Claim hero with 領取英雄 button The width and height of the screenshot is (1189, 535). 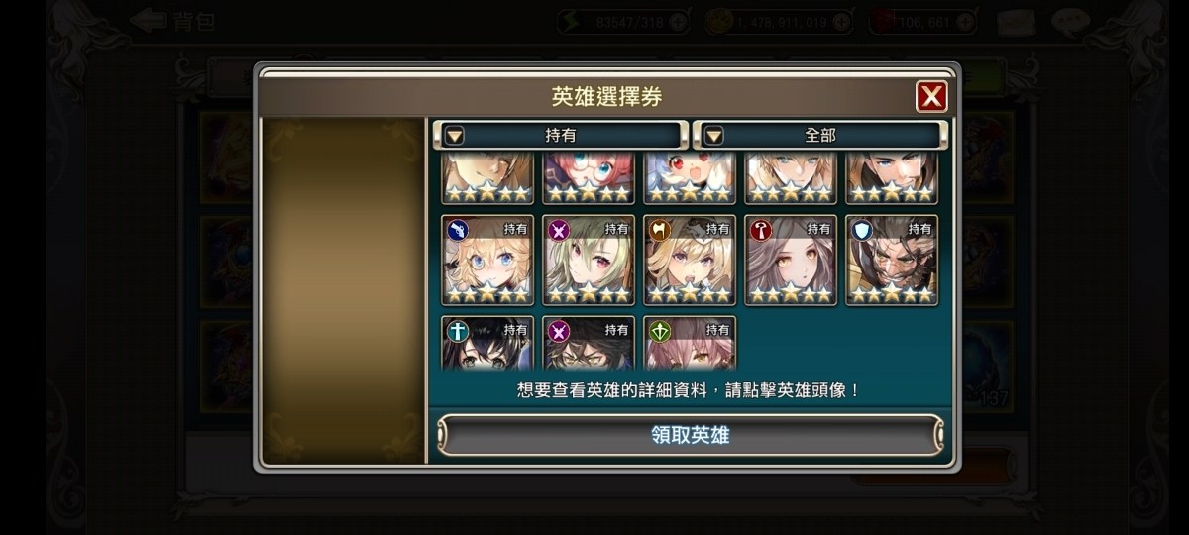[691, 435]
